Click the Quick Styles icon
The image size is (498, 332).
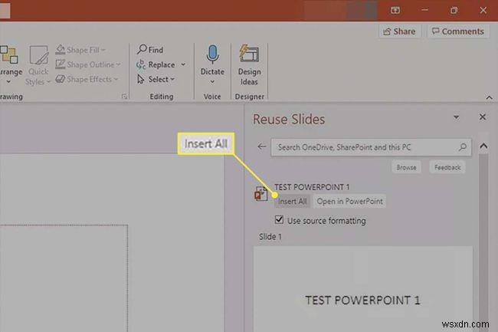39,55
